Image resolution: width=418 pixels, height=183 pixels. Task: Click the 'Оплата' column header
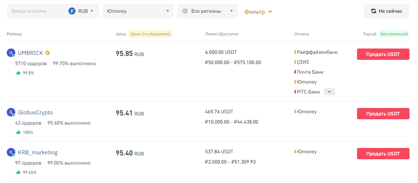(301, 34)
